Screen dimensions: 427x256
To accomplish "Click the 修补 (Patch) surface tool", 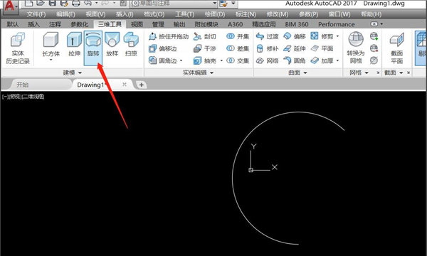I will tap(267, 48).
